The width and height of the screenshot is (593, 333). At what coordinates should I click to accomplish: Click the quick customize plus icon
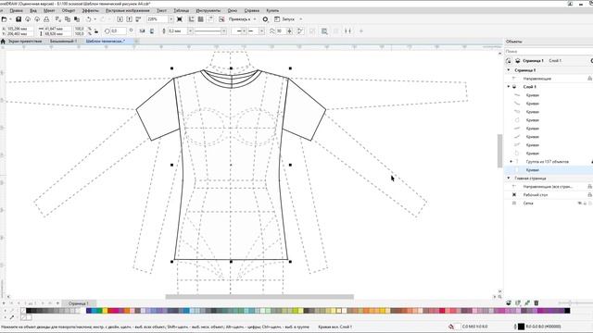(x=360, y=31)
